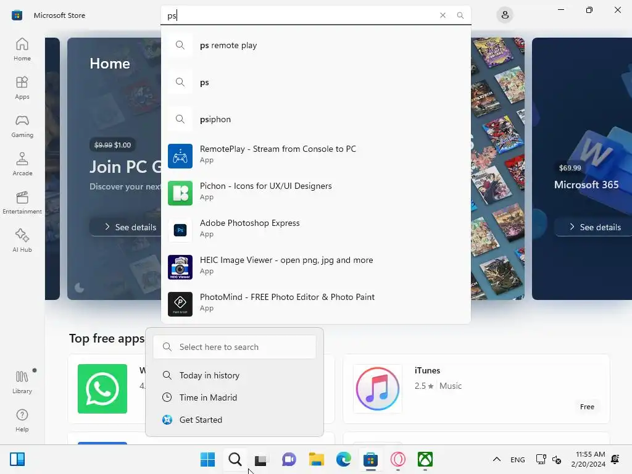The image size is (632, 474).
Task: Open Task View on taskbar
Action: click(261, 459)
